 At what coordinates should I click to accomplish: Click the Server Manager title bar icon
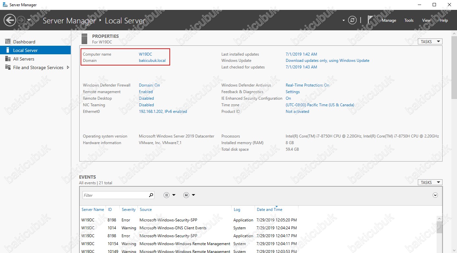click(5, 5)
